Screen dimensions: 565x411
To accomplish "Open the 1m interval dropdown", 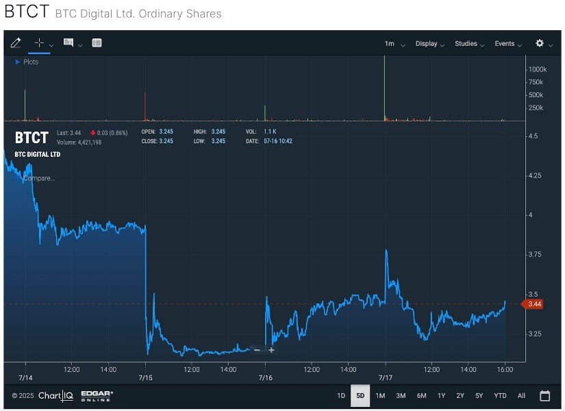I will click(394, 44).
